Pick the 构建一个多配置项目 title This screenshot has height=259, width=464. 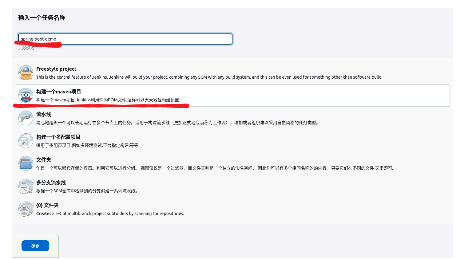pos(58,137)
